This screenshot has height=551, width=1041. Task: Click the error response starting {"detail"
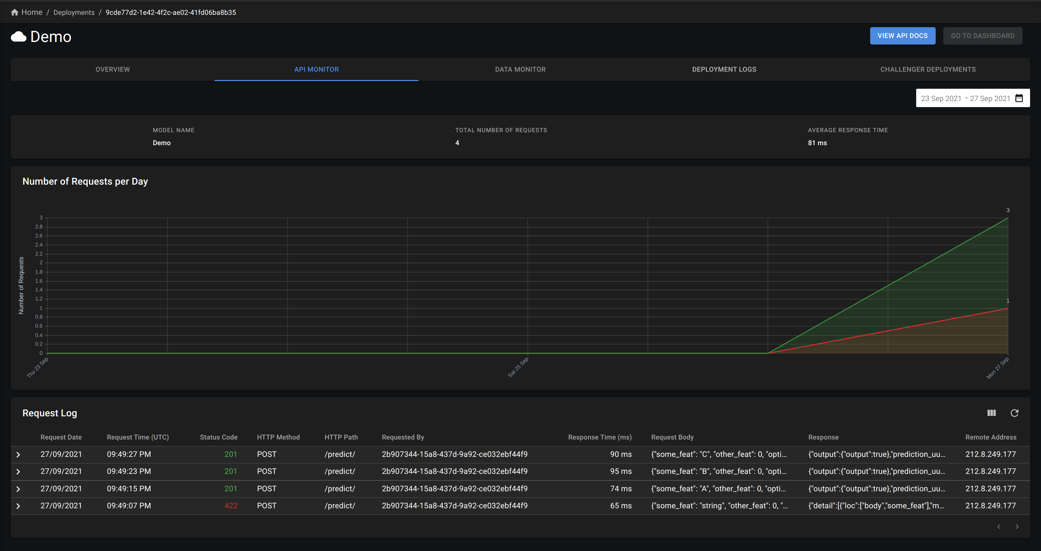876,506
